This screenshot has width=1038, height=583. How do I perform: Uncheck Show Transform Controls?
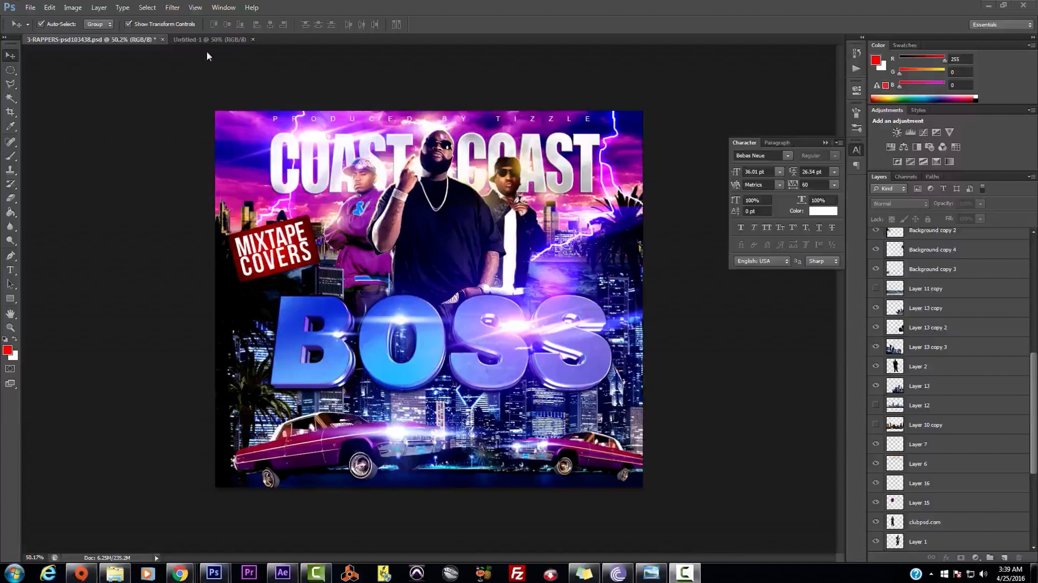tap(128, 24)
